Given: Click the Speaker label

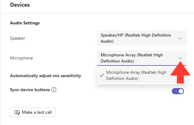Looking at the screenshot, I should point(18,38).
